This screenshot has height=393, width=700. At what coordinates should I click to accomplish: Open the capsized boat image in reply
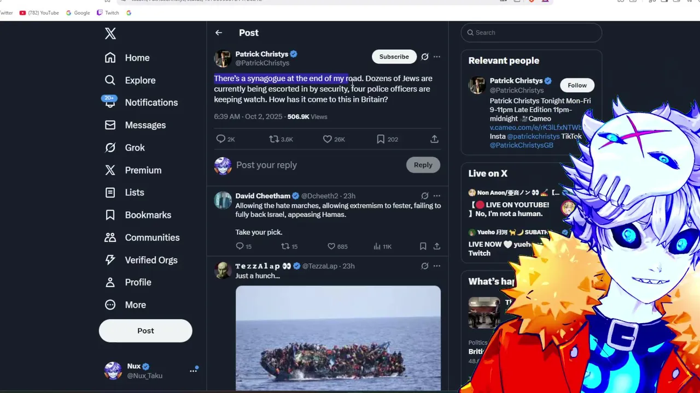click(x=338, y=337)
